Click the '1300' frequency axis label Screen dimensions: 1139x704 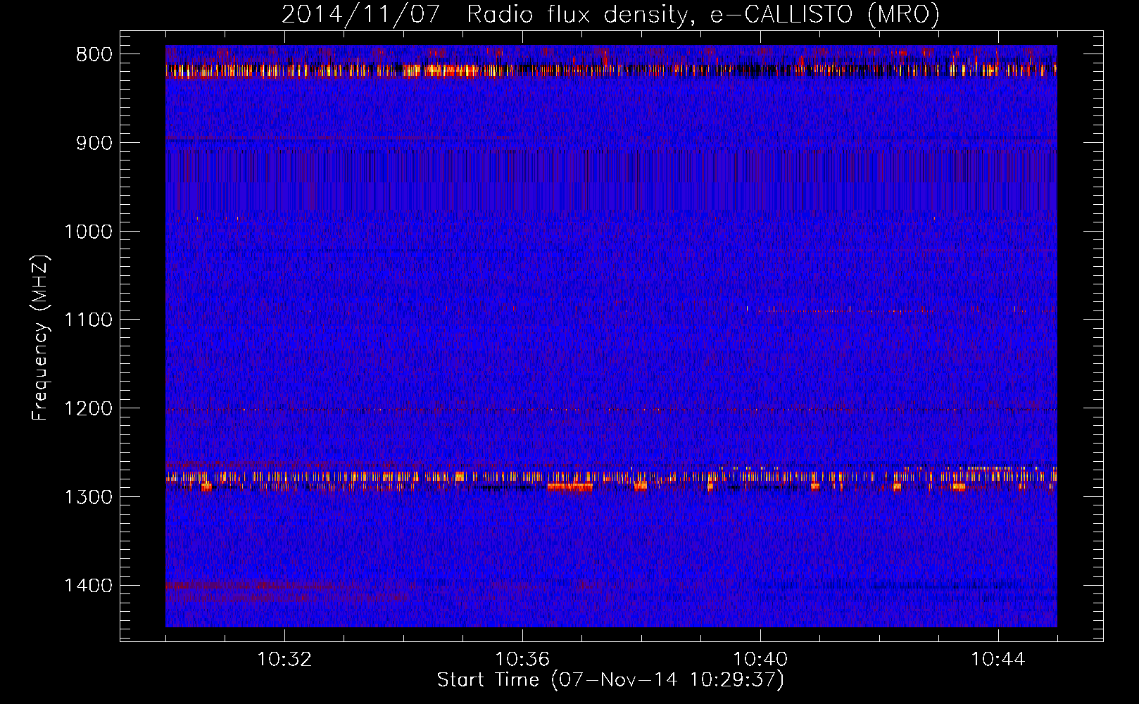pos(88,497)
